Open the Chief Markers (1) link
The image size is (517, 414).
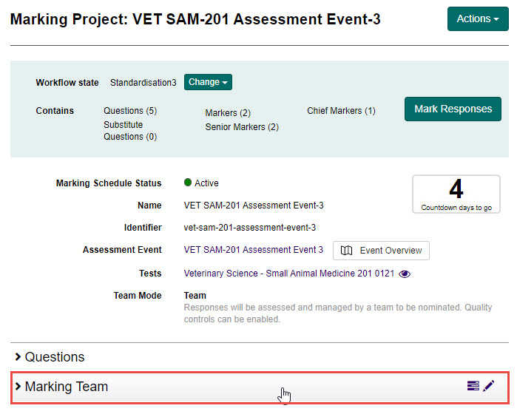(341, 111)
